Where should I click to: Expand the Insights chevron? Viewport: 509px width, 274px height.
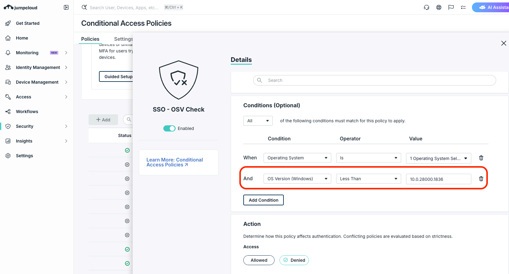66,141
